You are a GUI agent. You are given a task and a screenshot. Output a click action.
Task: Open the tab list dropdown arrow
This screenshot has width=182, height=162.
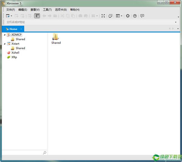[x=178, y=29]
